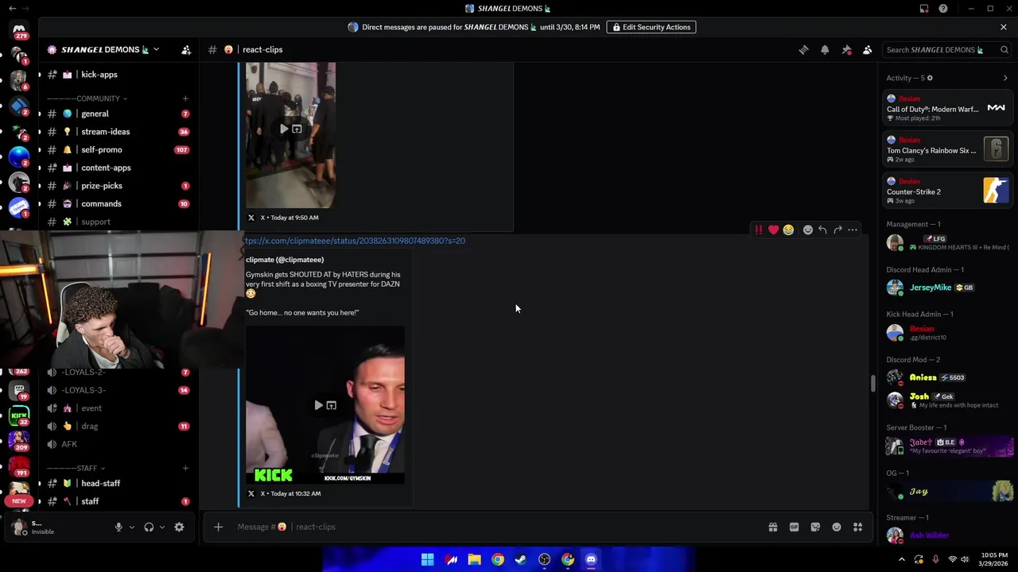This screenshot has width=1018, height=572.
Task: Open headphone output options arrow
Action: pyautogui.click(x=162, y=527)
